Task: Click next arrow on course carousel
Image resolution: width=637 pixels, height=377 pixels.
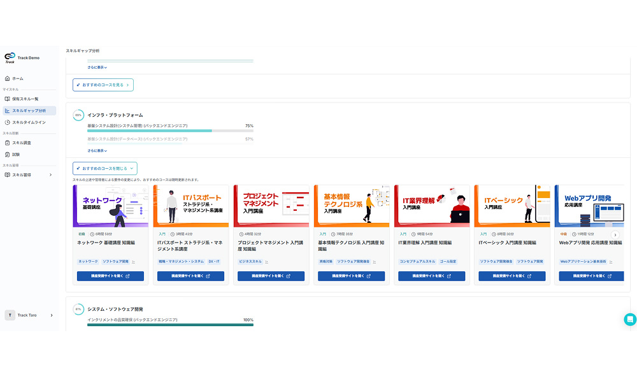Action: 615,235
